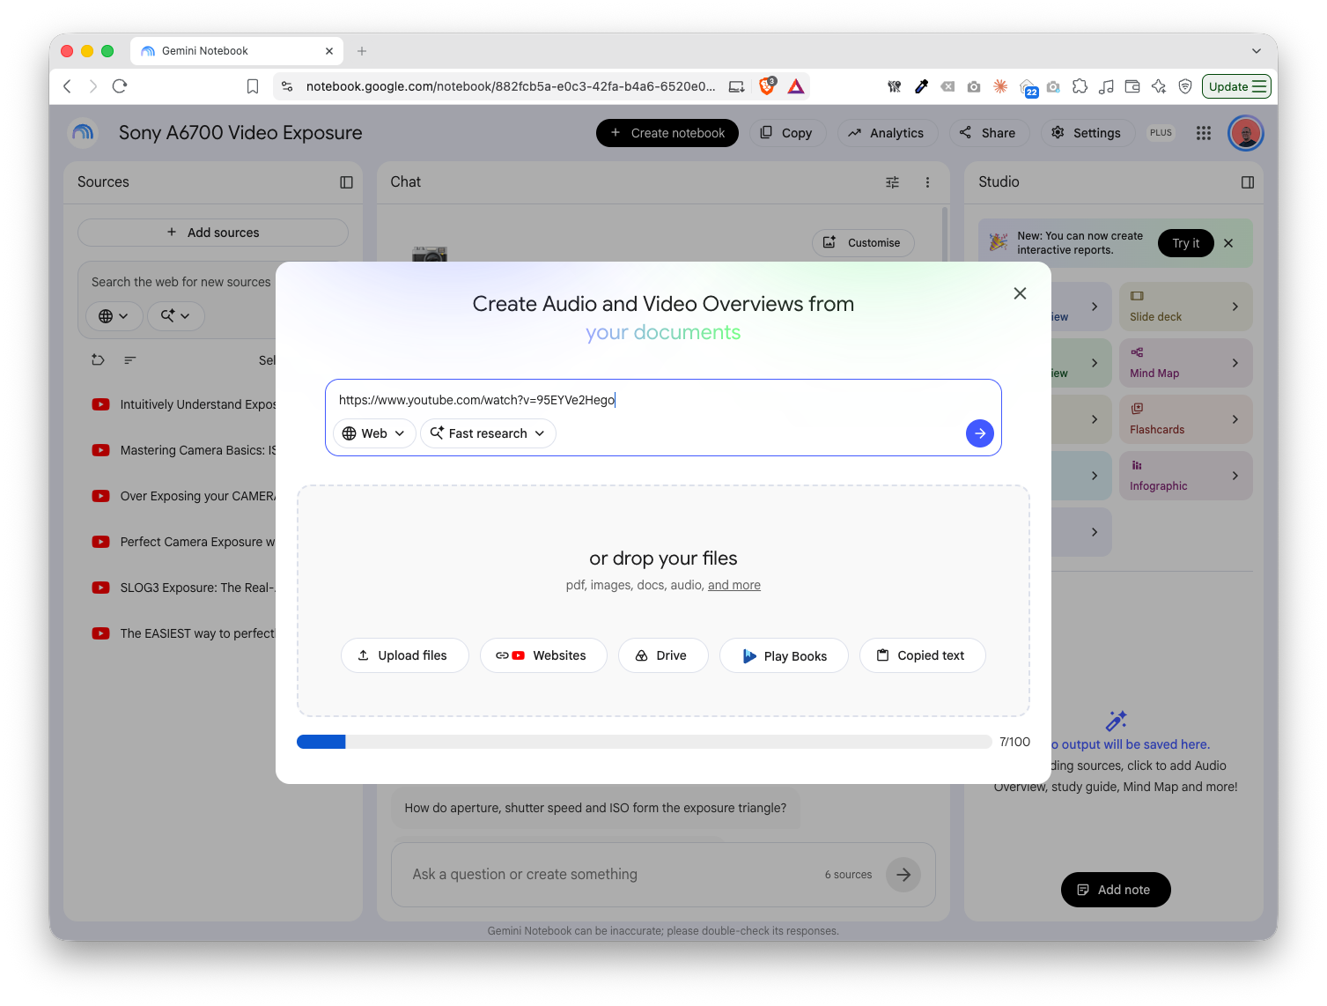Choose the Copied text option
Viewport: 1327px width, 1006px height.
point(922,655)
